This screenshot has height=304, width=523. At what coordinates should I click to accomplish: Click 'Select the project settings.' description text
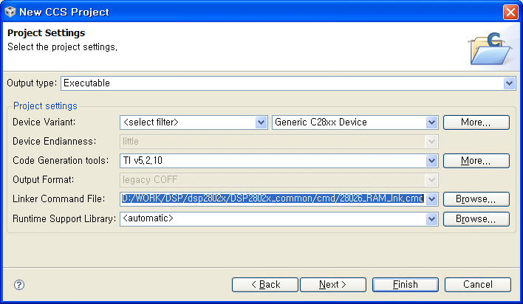pos(62,47)
